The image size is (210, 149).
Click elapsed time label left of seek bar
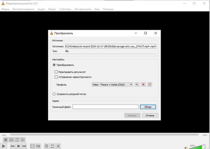pos(4,135)
